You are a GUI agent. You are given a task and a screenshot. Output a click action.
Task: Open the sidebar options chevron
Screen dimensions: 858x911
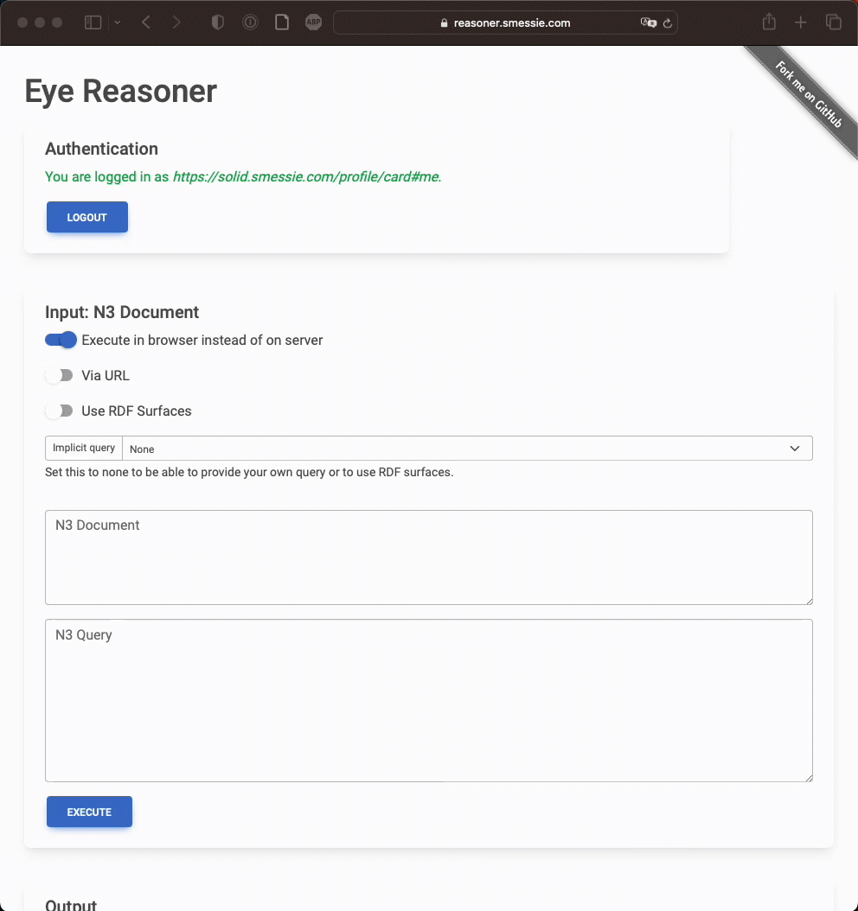click(118, 23)
